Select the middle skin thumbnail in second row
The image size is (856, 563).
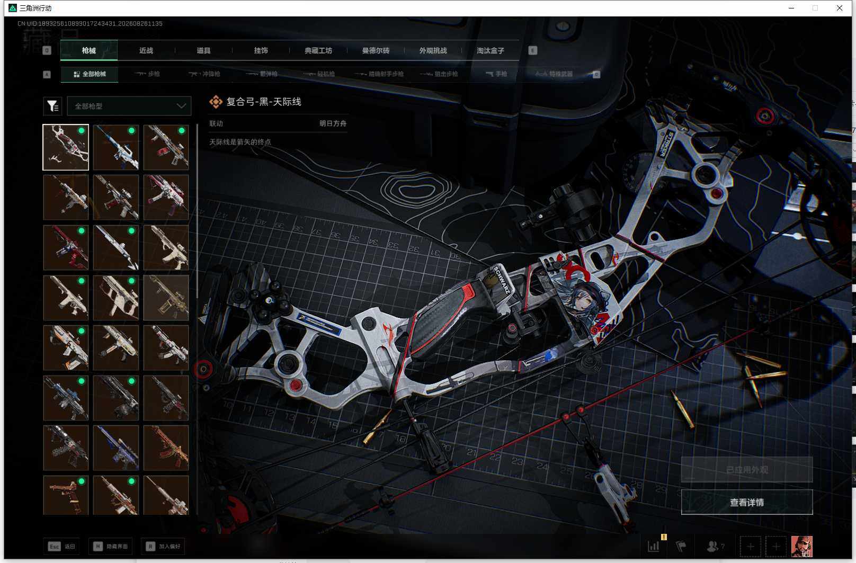tap(116, 197)
